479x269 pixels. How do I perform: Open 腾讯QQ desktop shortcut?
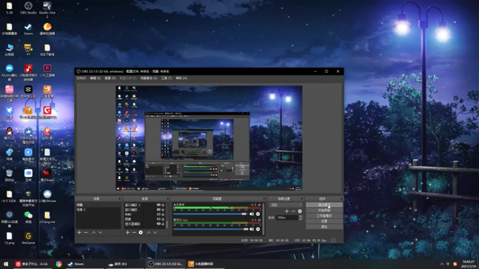pos(10,133)
